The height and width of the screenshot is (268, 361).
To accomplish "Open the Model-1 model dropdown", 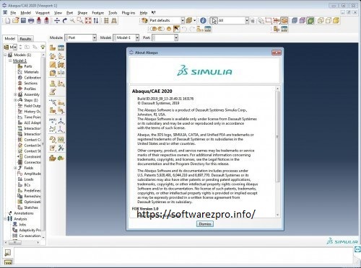I will click(x=126, y=37).
